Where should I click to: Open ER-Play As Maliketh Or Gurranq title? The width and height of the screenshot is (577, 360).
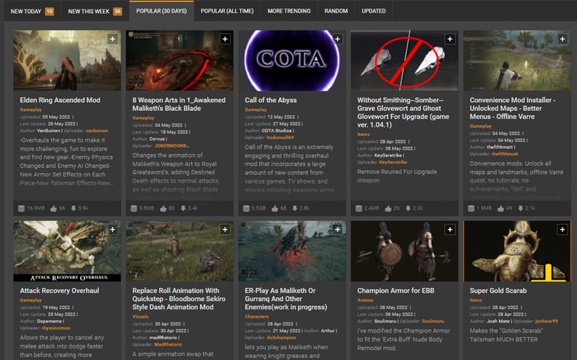tap(286, 299)
